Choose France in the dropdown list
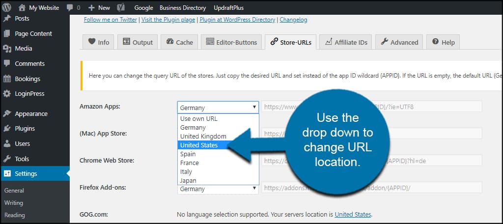Screen dimensions: 503x224 click(218, 163)
